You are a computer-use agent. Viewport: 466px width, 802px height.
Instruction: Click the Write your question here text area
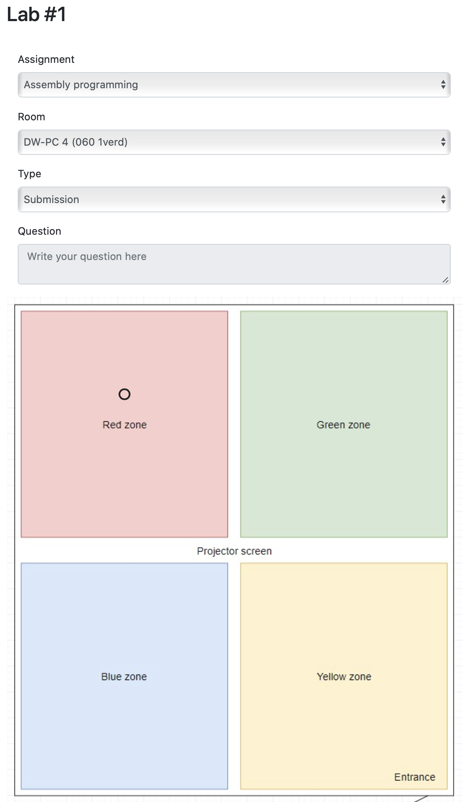234,264
